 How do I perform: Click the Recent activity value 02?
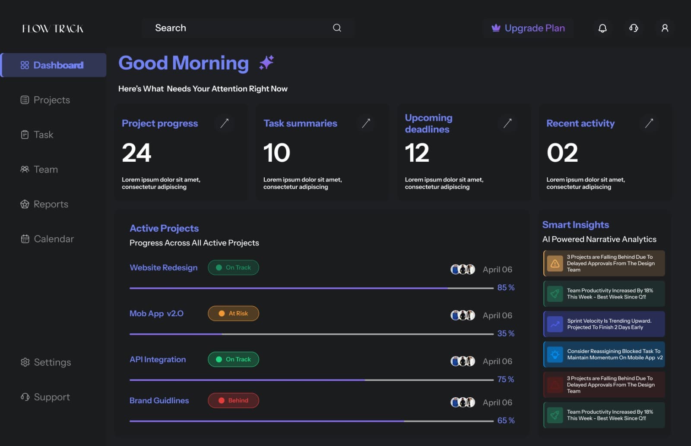(x=562, y=153)
